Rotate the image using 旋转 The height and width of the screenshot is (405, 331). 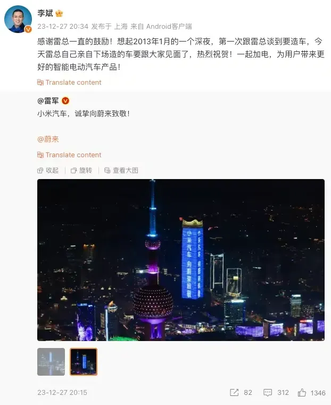click(x=81, y=171)
